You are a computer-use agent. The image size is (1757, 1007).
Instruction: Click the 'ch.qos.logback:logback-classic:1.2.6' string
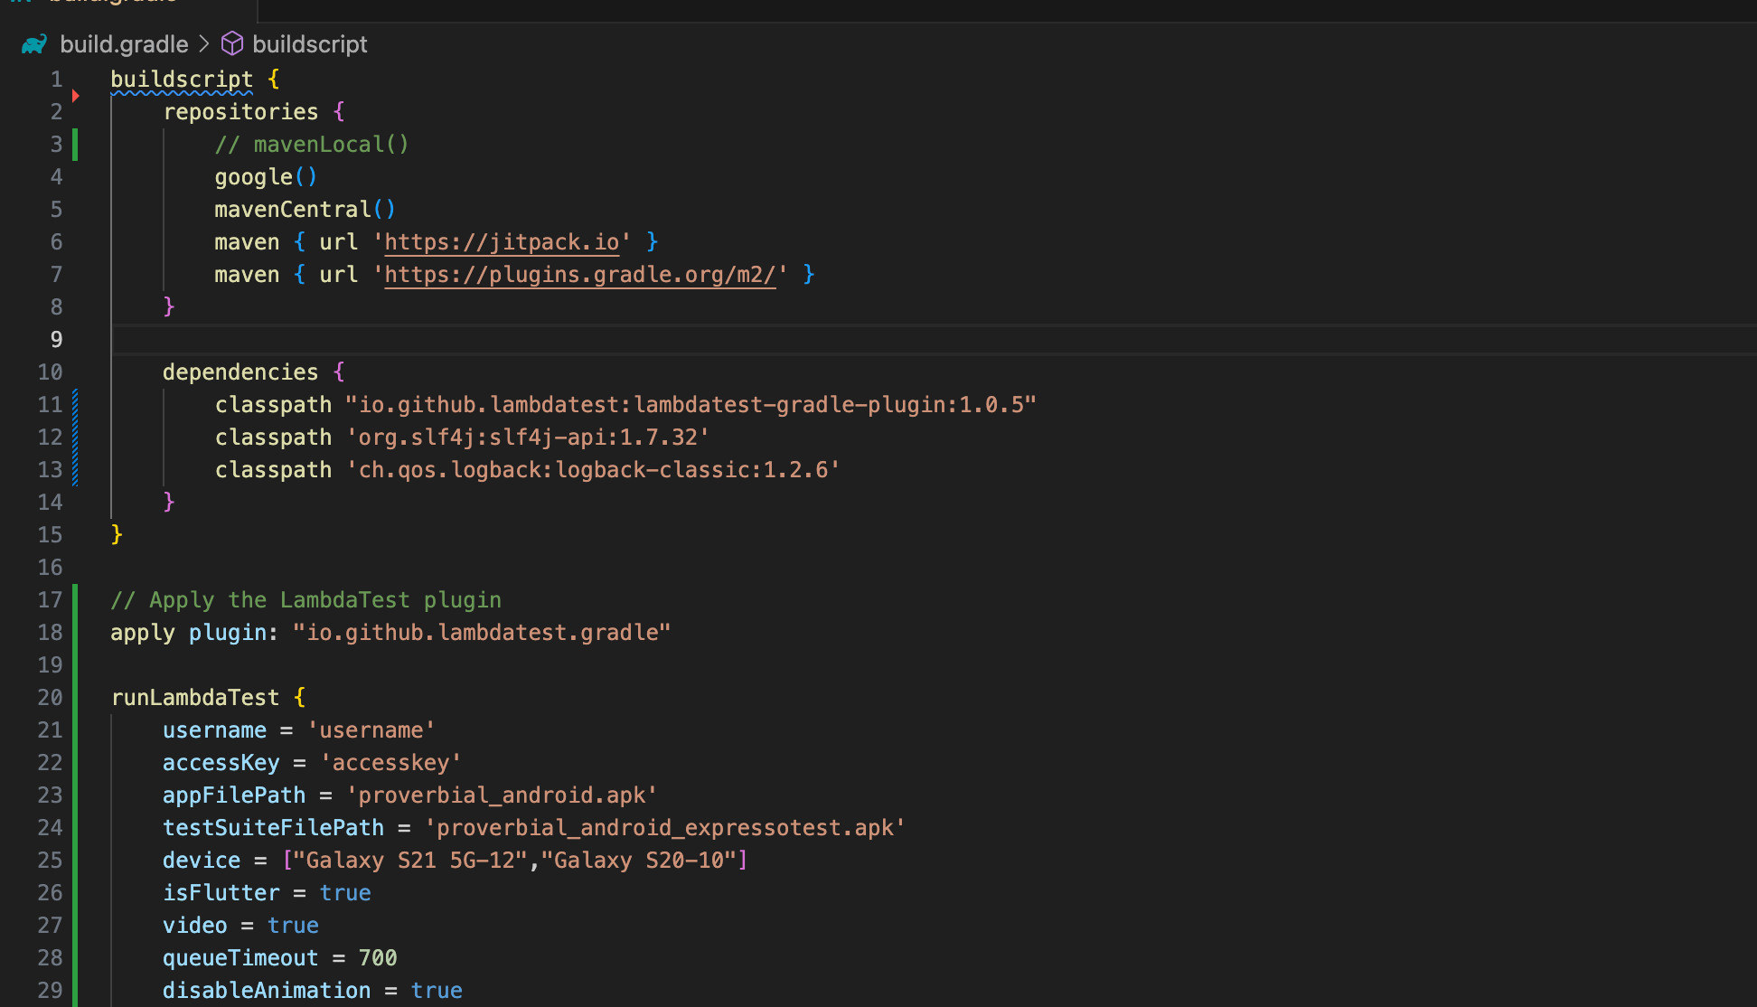point(593,470)
